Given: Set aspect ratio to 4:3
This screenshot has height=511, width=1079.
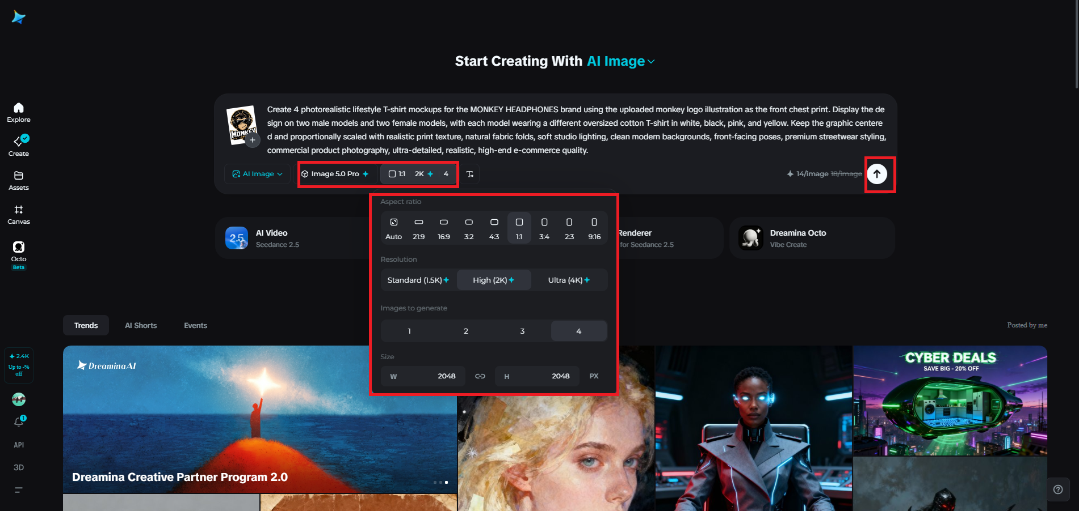Looking at the screenshot, I should 494,228.
